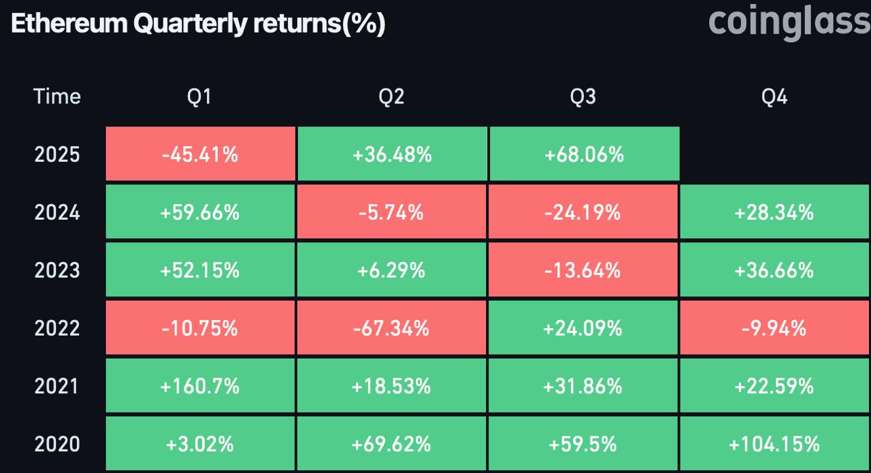Screen dimensions: 871x473
Task: Click the 2022 Q4 cell showing -9.94%
Action: point(774,329)
